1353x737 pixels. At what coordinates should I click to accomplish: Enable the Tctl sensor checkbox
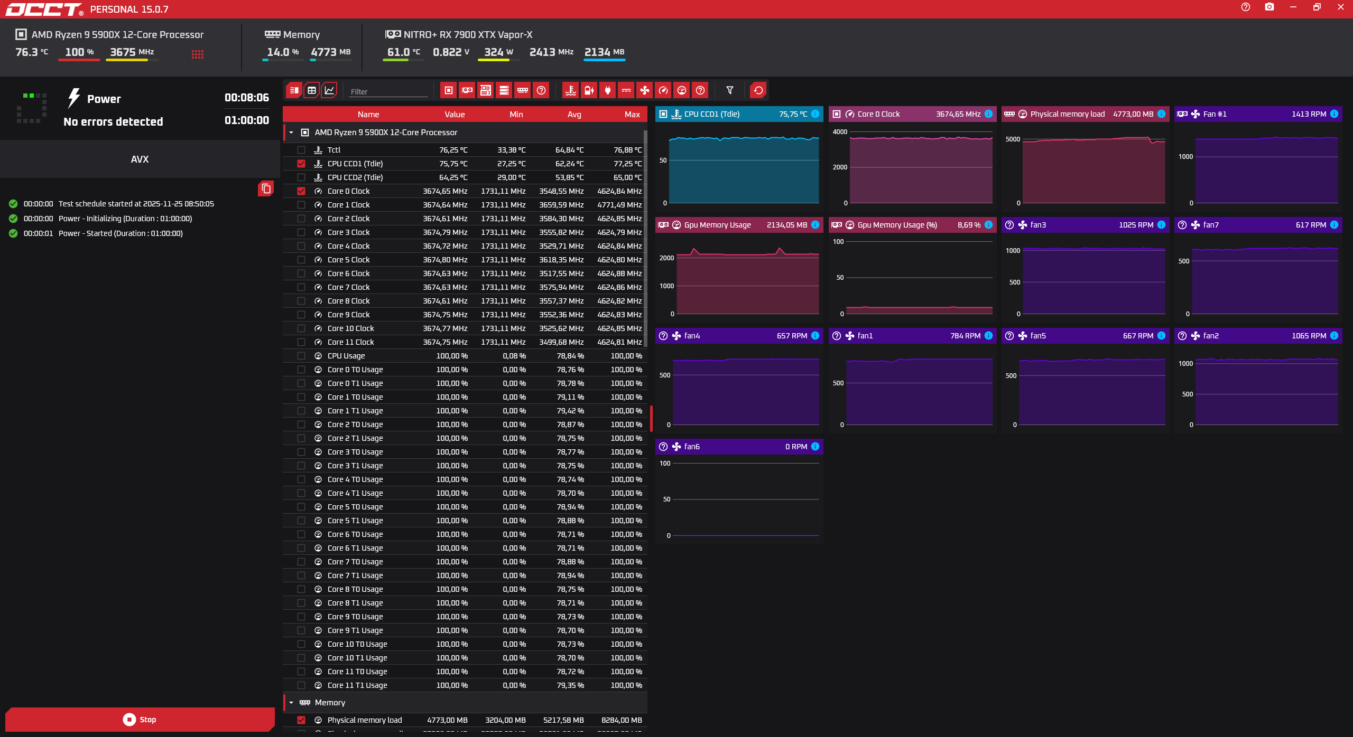(301, 150)
